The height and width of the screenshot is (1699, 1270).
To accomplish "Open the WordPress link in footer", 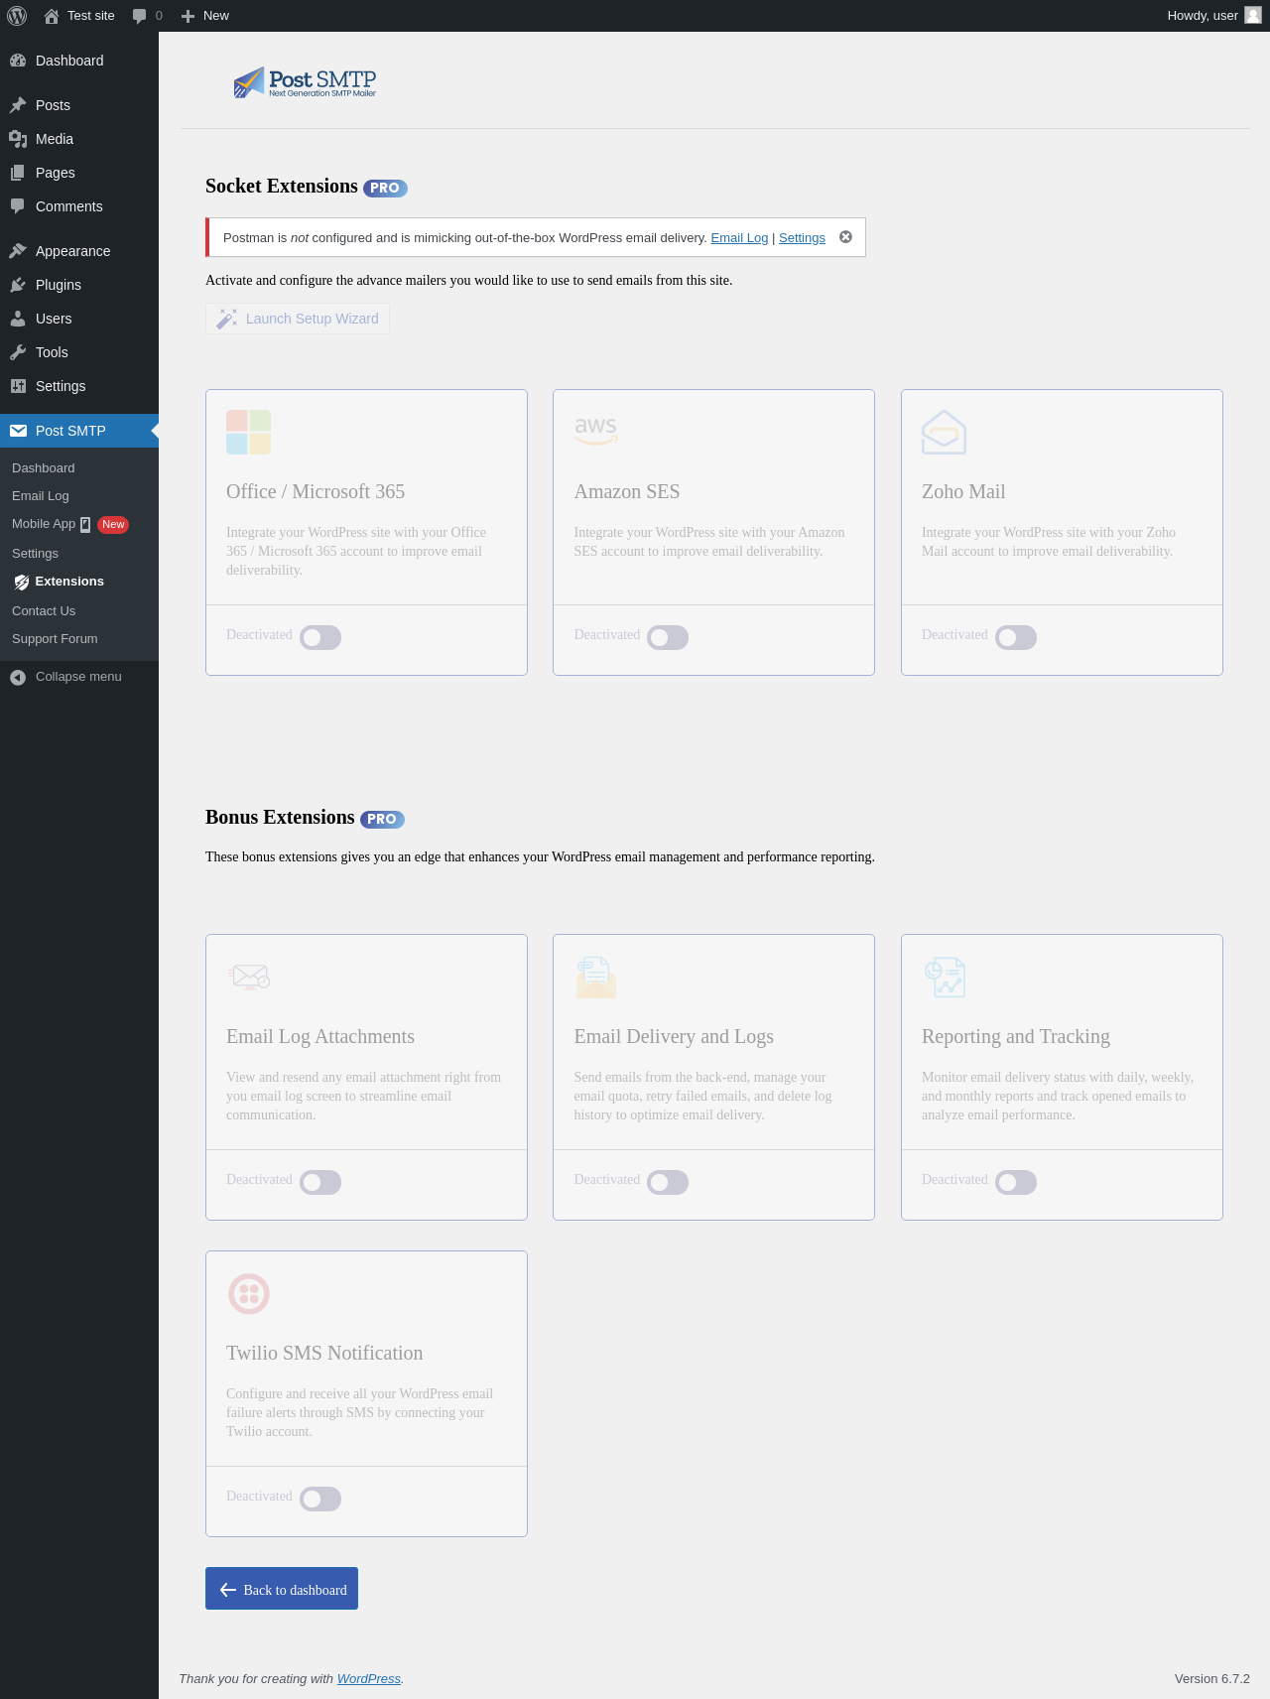I will click(x=369, y=1679).
